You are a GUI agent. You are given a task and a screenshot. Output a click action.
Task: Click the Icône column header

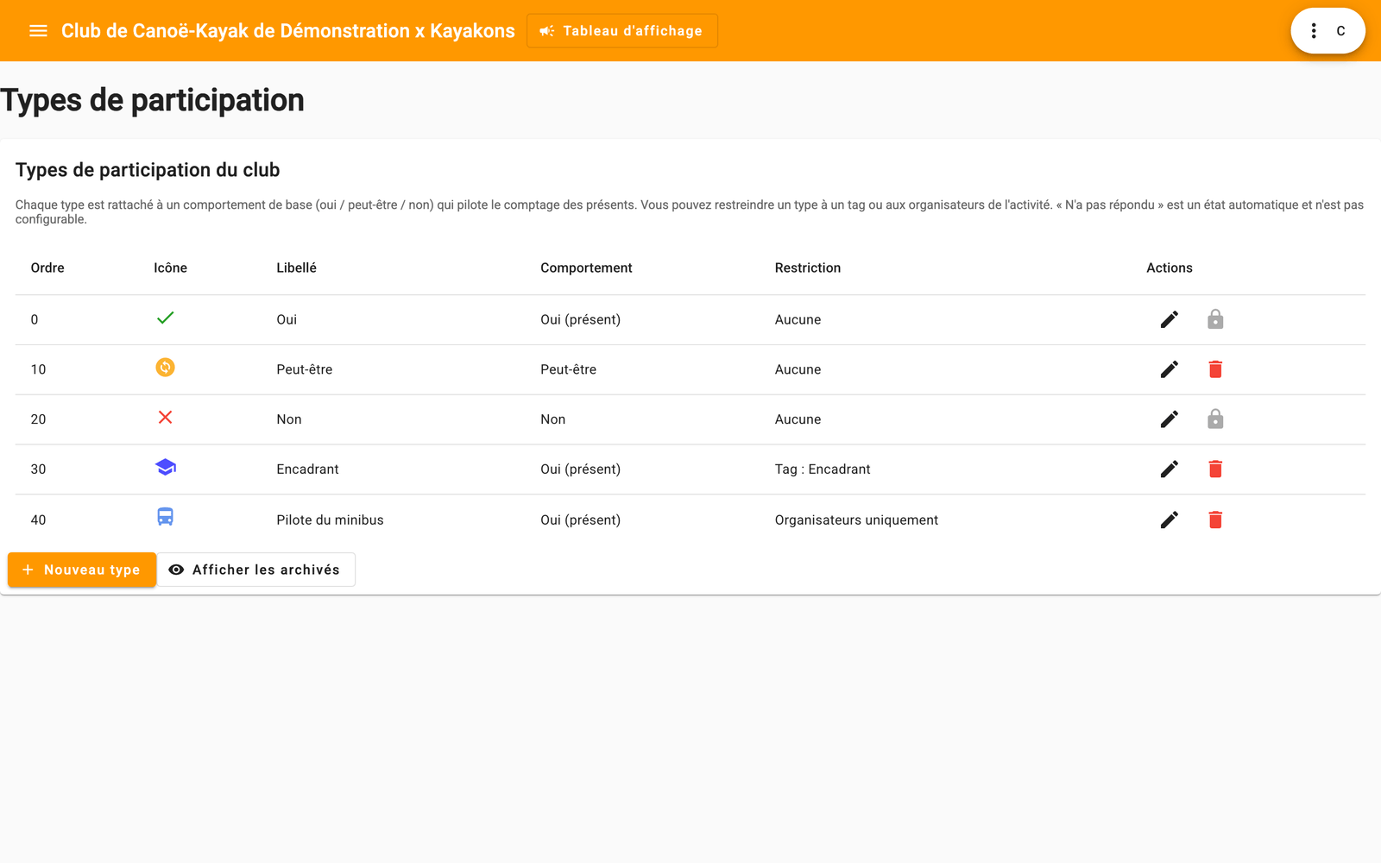170,268
